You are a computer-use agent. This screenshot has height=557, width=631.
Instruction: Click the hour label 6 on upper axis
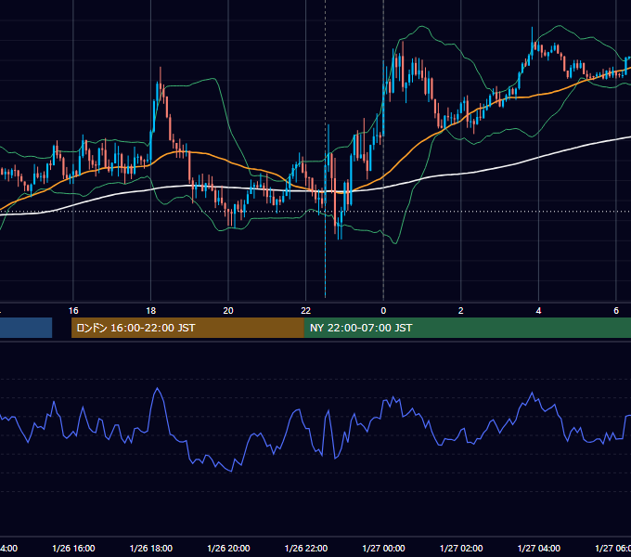click(616, 311)
